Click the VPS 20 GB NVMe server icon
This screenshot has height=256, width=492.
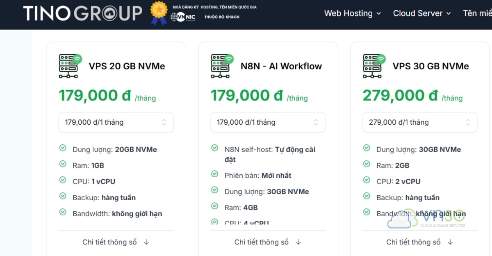pos(70,66)
